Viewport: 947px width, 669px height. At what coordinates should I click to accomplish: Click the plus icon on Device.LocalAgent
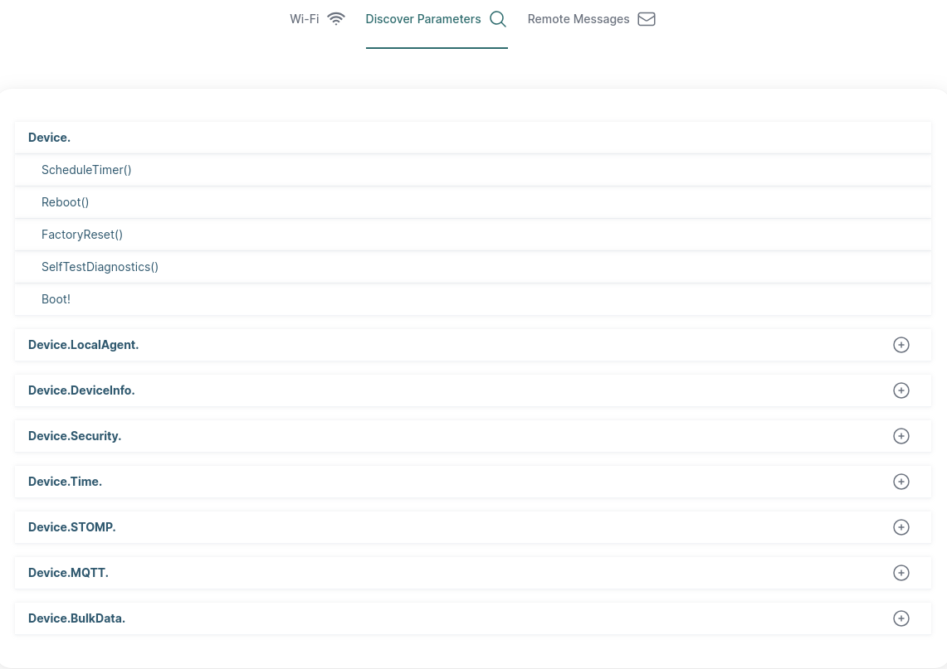[x=901, y=345]
